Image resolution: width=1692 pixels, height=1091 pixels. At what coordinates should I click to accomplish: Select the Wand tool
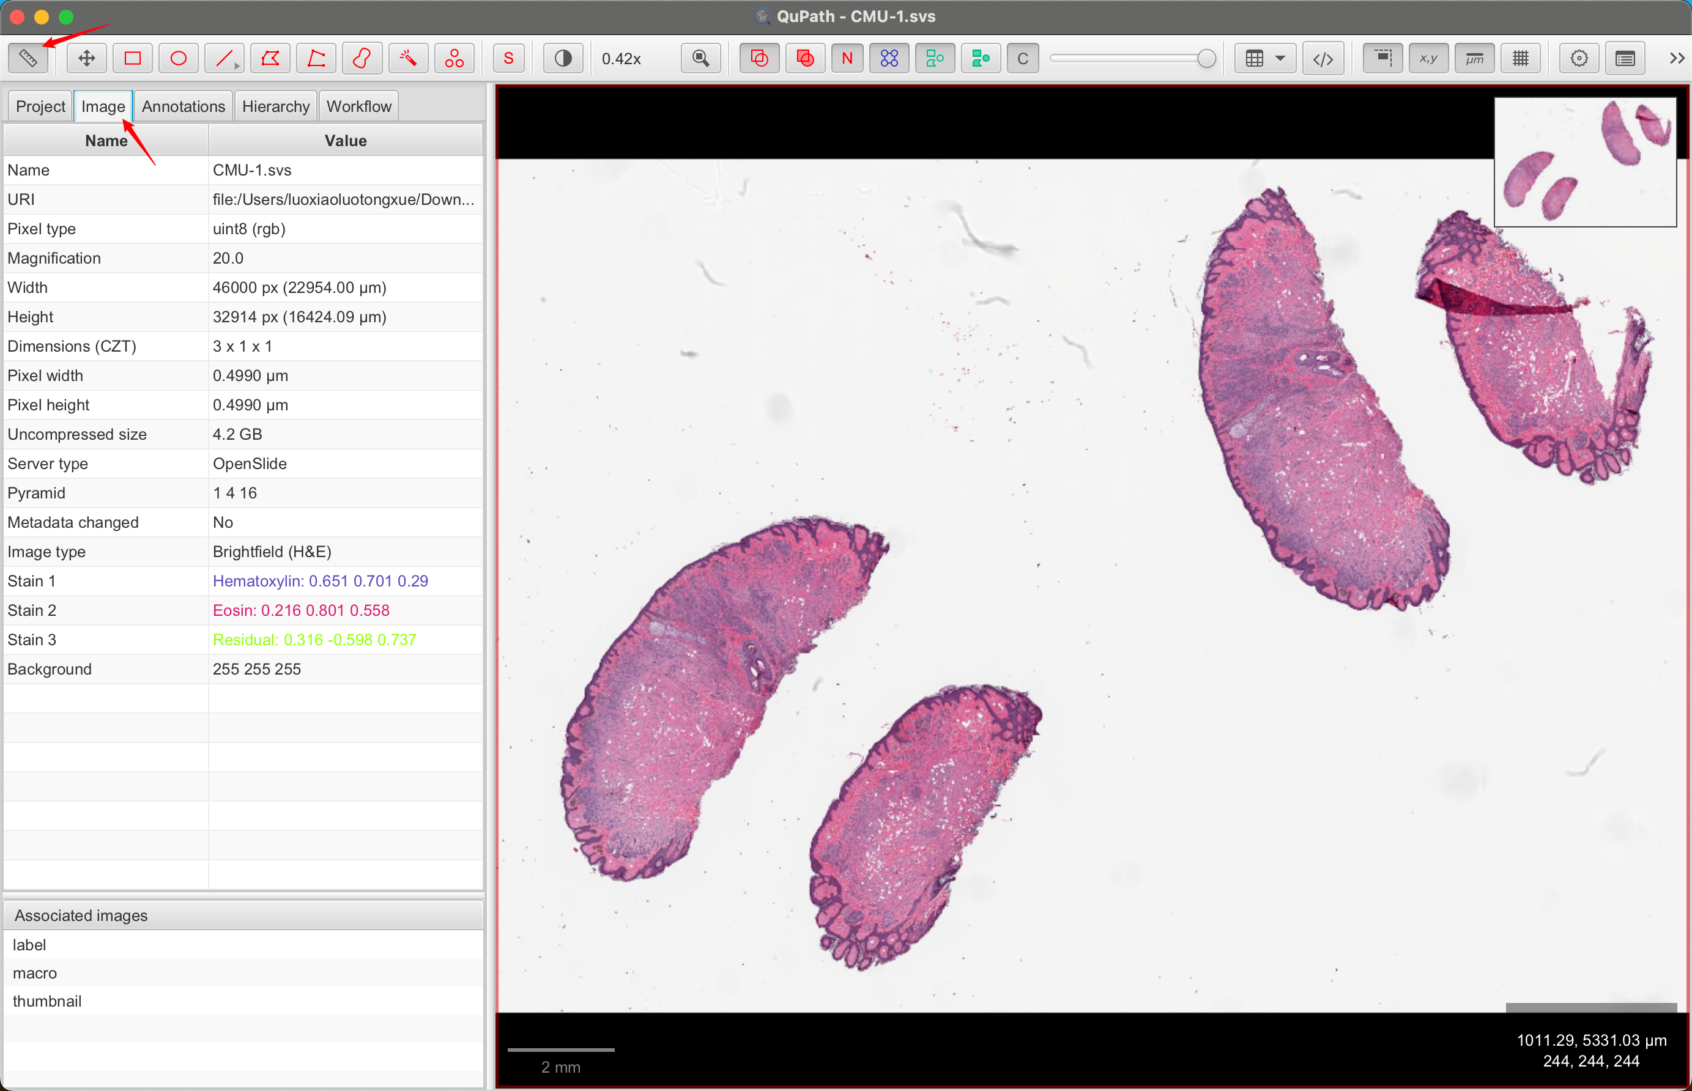click(408, 58)
